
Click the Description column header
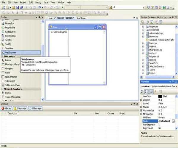(12, 113)
